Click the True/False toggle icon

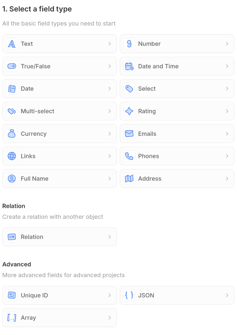[x=11, y=66]
